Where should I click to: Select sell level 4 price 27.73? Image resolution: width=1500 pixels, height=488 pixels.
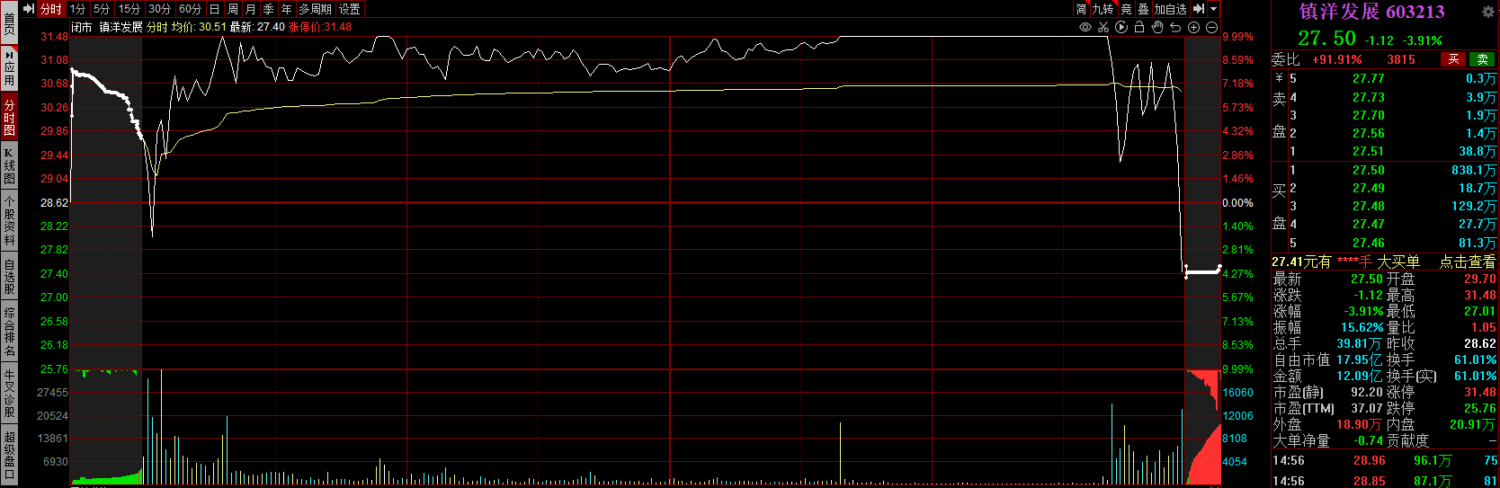(x=1369, y=97)
